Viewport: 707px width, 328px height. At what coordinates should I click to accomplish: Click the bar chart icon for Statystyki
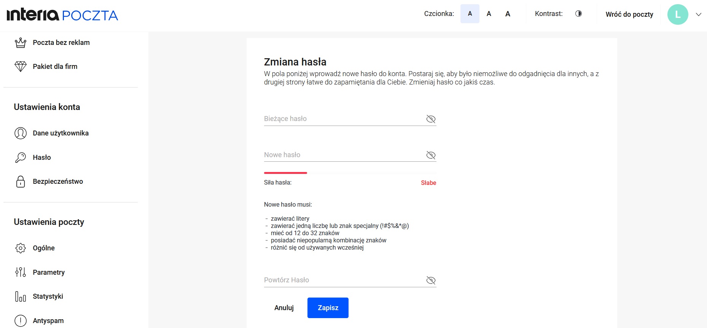click(x=21, y=296)
